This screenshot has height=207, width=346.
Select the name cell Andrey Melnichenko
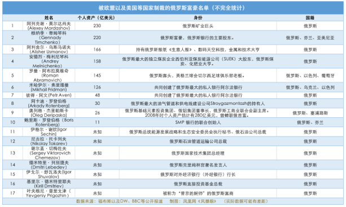[x=49, y=61]
